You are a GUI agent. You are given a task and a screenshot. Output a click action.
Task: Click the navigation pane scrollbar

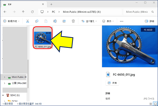(x=28, y=74)
